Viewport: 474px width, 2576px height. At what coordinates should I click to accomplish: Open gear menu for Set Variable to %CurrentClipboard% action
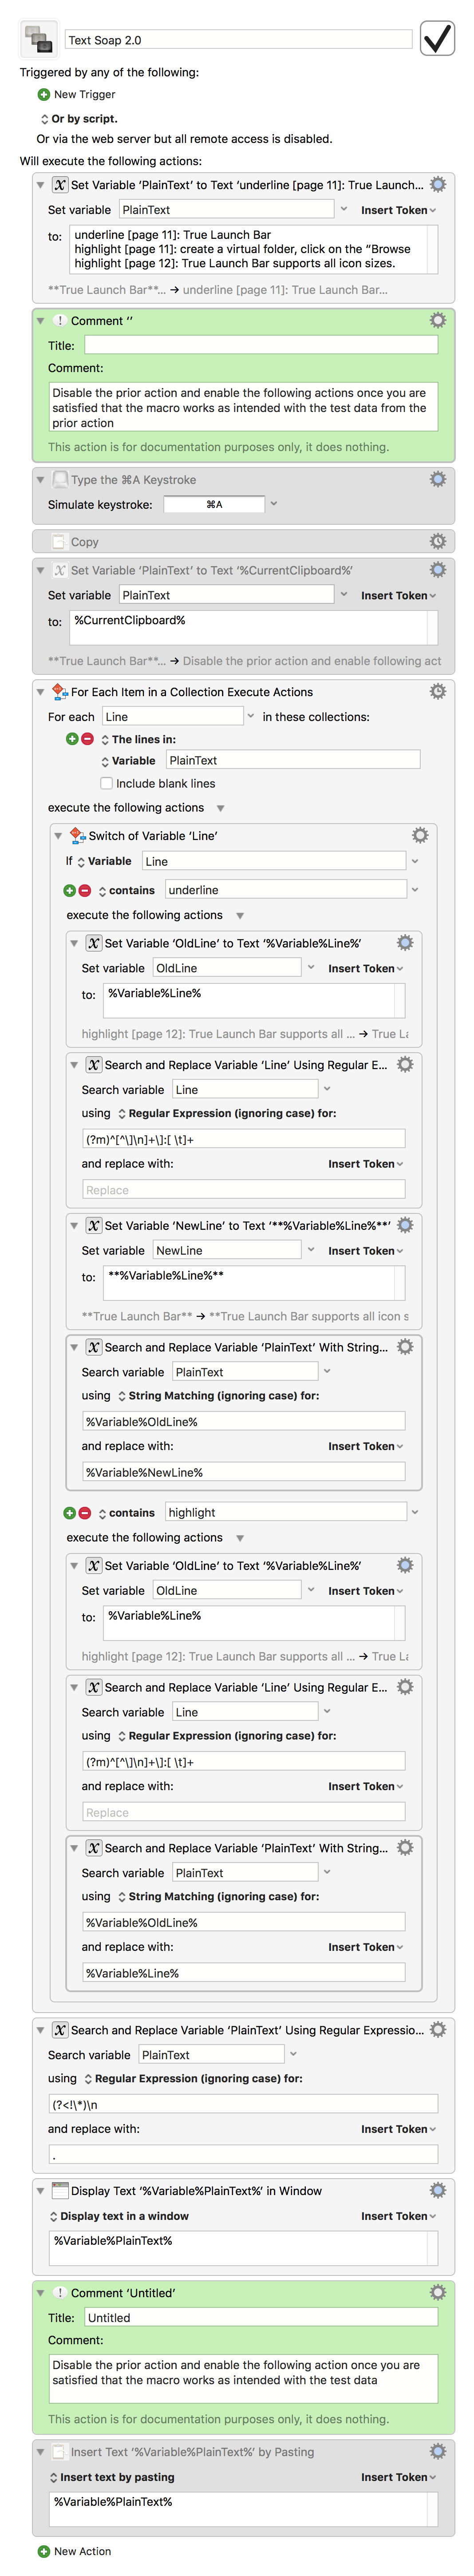coord(437,570)
